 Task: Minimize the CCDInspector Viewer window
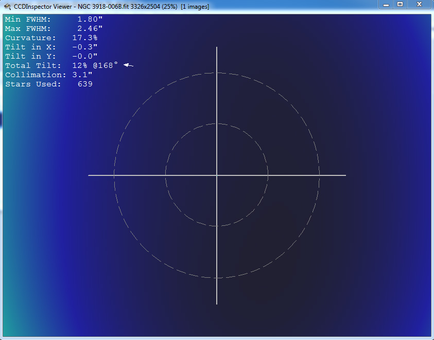[x=387, y=5]
